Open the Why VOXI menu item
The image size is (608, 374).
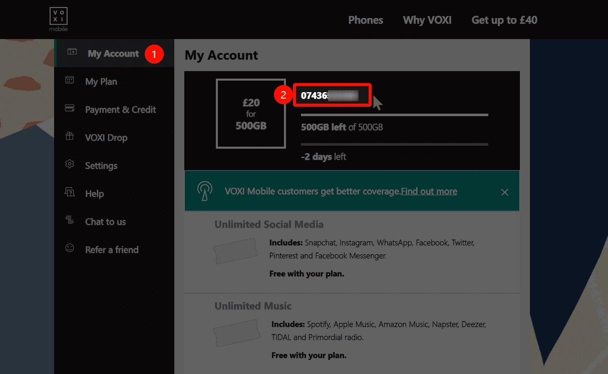[427, 20]
